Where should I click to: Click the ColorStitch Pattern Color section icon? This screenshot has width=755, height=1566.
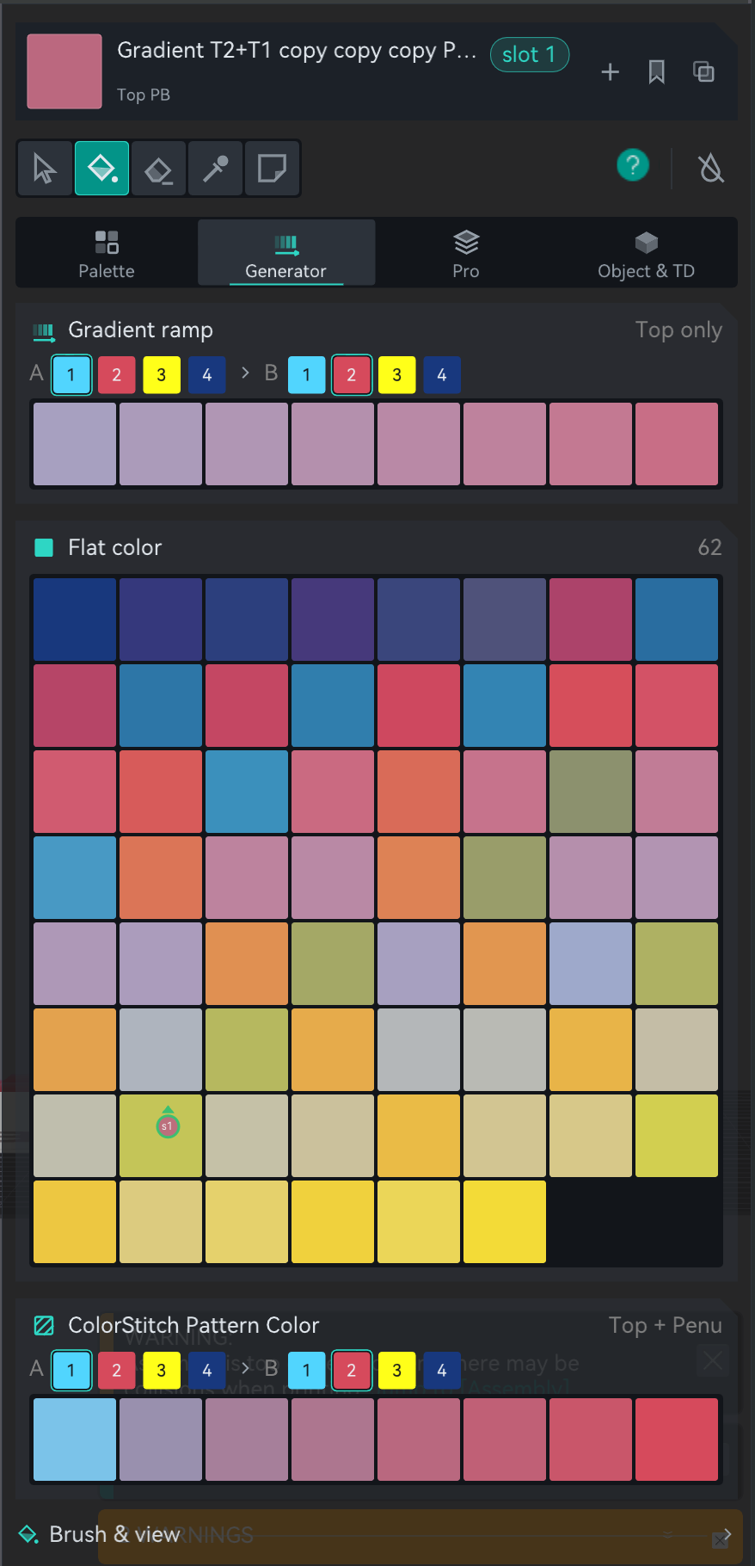click(x=43, y=1325)
